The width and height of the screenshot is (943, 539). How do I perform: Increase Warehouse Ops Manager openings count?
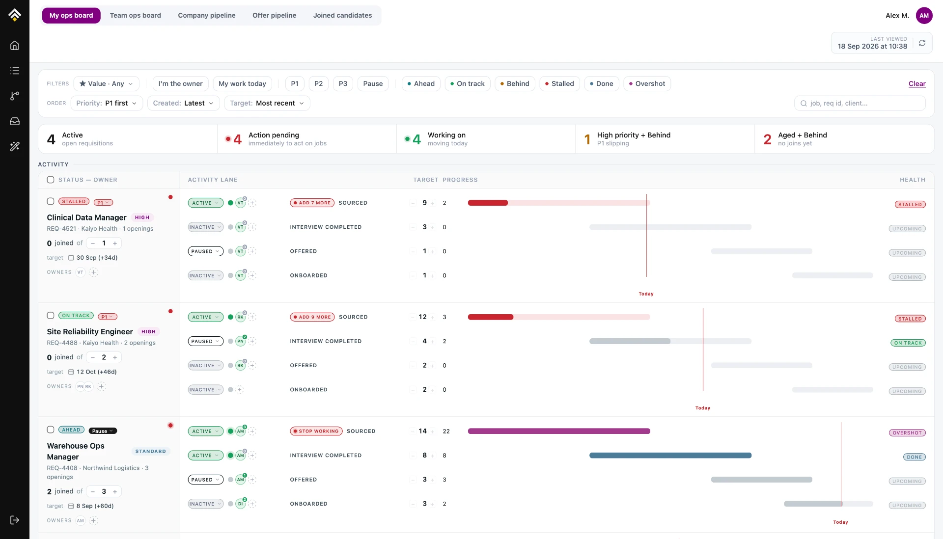(115, 491)
